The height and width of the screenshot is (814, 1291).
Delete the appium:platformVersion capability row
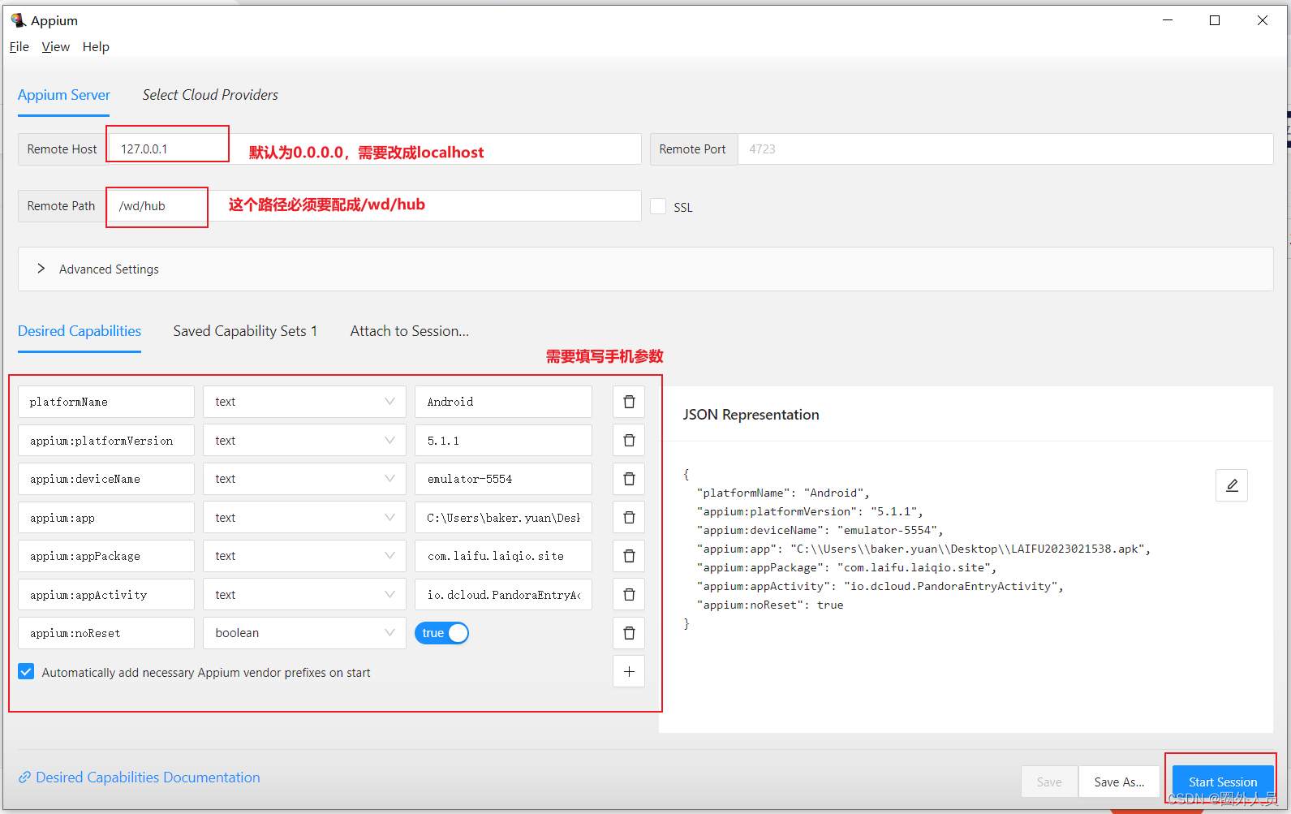[629, 441]
